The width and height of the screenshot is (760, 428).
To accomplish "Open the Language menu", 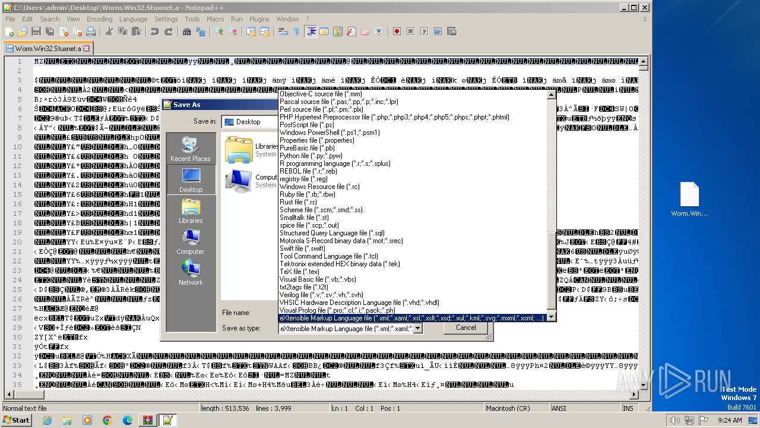I will click(x=133, y=19).
